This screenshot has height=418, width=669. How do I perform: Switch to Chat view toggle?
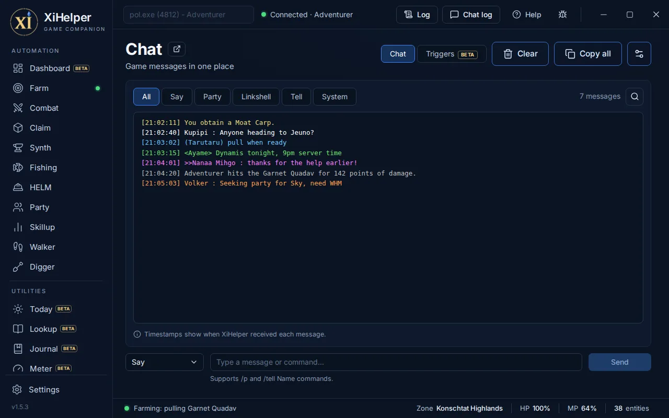point(398,54)
